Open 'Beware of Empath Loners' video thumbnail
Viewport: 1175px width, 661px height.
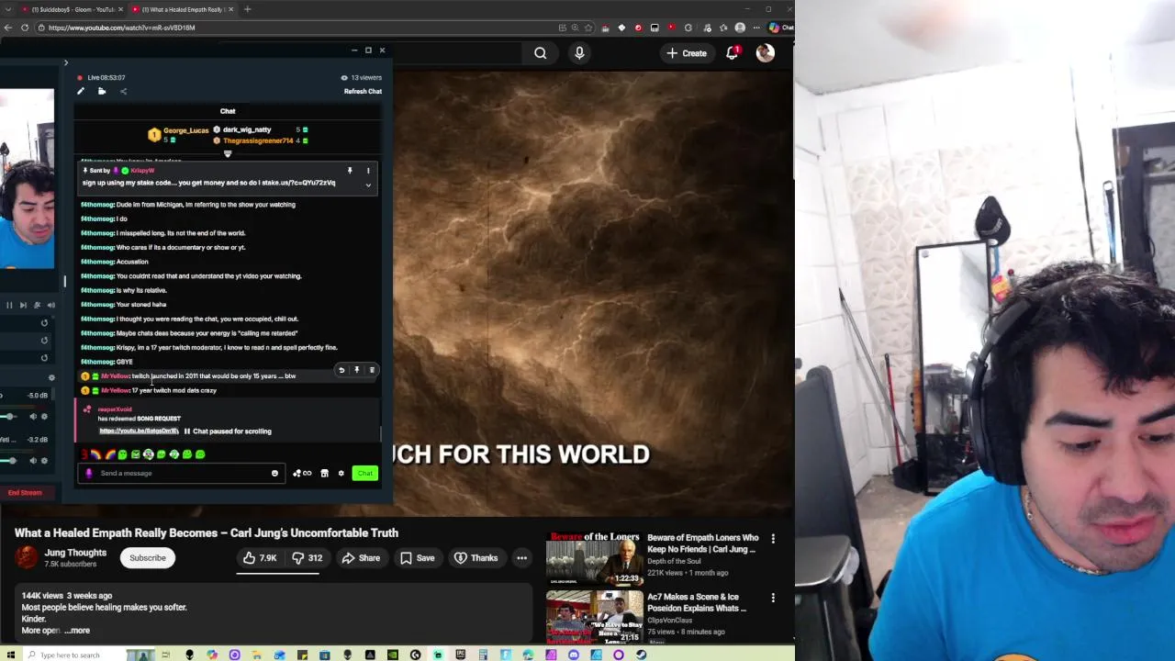(x=594, y=558)
